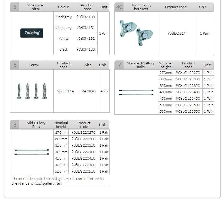Click the Standard Gallery Rails image
The image size is (223, 199).
136,92
